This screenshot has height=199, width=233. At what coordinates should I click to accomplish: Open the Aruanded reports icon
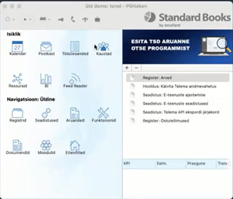click(x=75, y=115)
